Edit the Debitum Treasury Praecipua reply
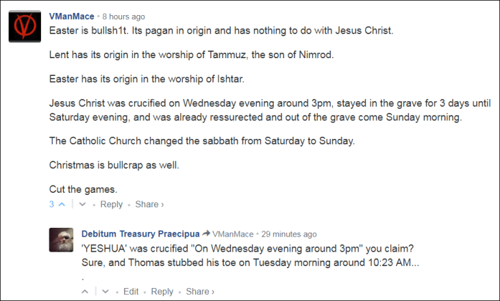The height and width of the screenshot is (301, 500). [131, 291]
